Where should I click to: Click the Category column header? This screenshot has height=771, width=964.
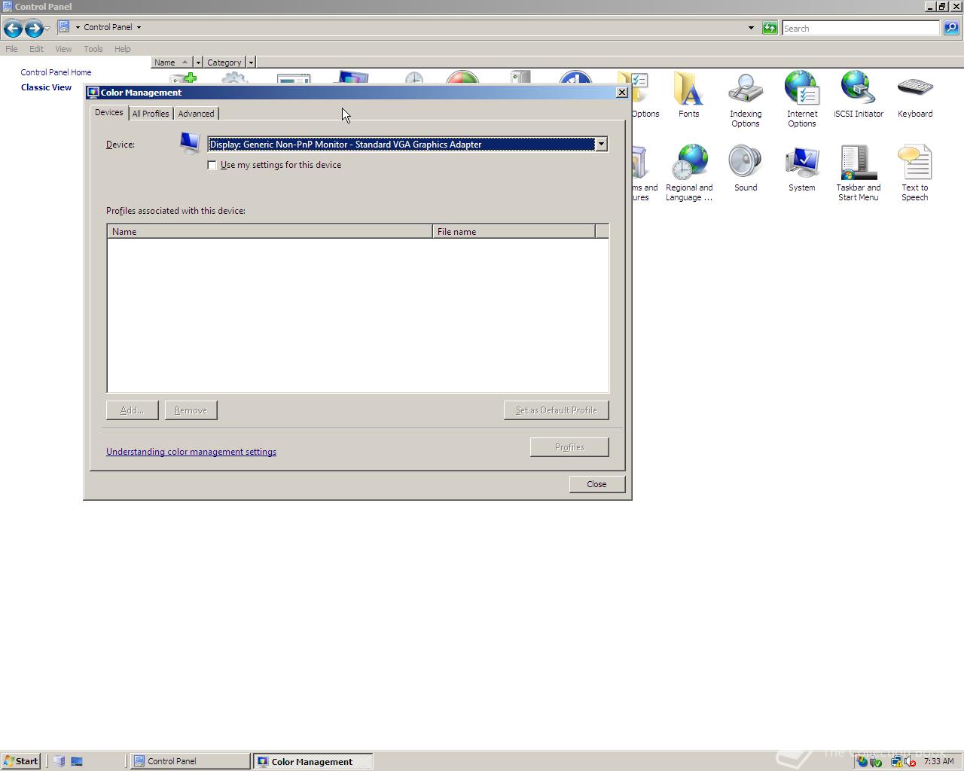point(224,62)
